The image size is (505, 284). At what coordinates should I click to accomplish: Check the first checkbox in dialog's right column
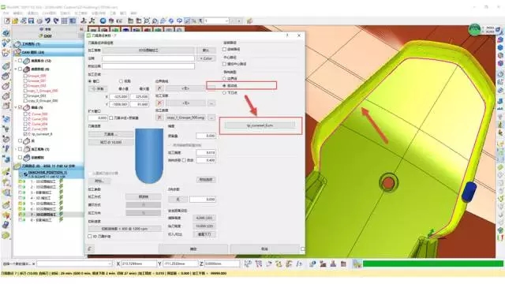[224, 49]
